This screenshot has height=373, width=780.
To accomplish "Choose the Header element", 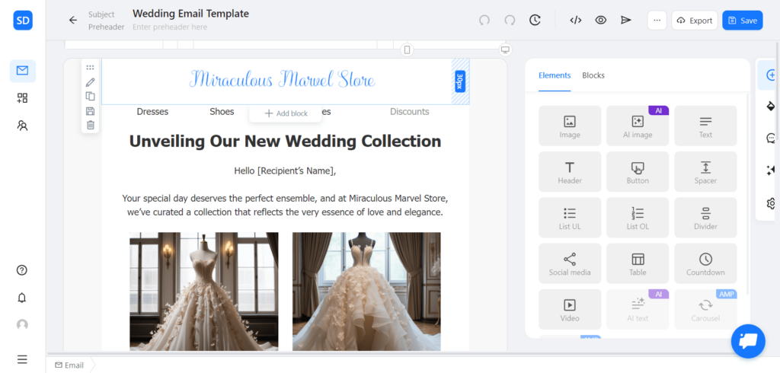I will tap(570, 171).
